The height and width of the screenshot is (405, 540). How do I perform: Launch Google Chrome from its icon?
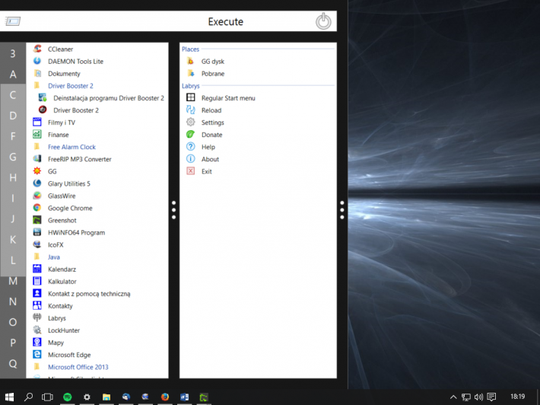pos(37,208)
